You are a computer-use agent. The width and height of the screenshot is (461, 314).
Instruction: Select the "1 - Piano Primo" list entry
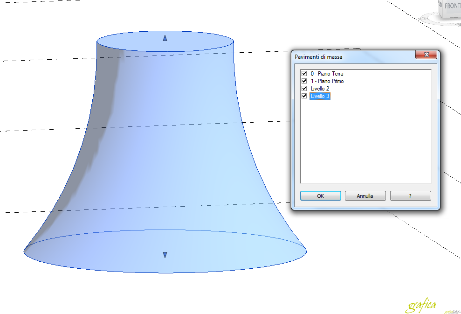[x=326, y=81]
